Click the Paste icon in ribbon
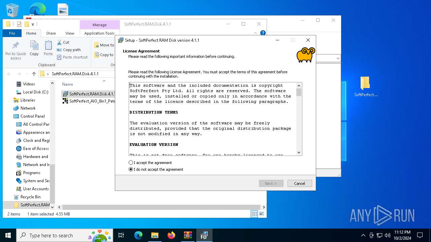This screenshot has width=431, height=242. point(48,45)
